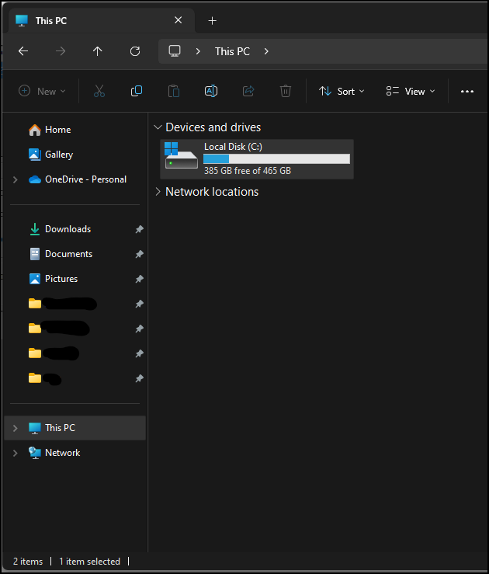The image size is (489, 574).
Task: Open the View dropdown
Action: pyautogui.click(x=411, y=91)
